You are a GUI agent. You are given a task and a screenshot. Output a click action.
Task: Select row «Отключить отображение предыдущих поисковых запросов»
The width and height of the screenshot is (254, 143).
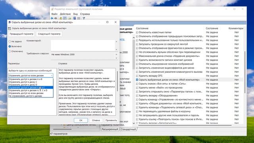coord(189,36)
